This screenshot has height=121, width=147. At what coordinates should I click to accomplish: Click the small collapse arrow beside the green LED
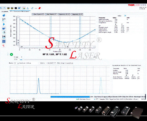8,54
